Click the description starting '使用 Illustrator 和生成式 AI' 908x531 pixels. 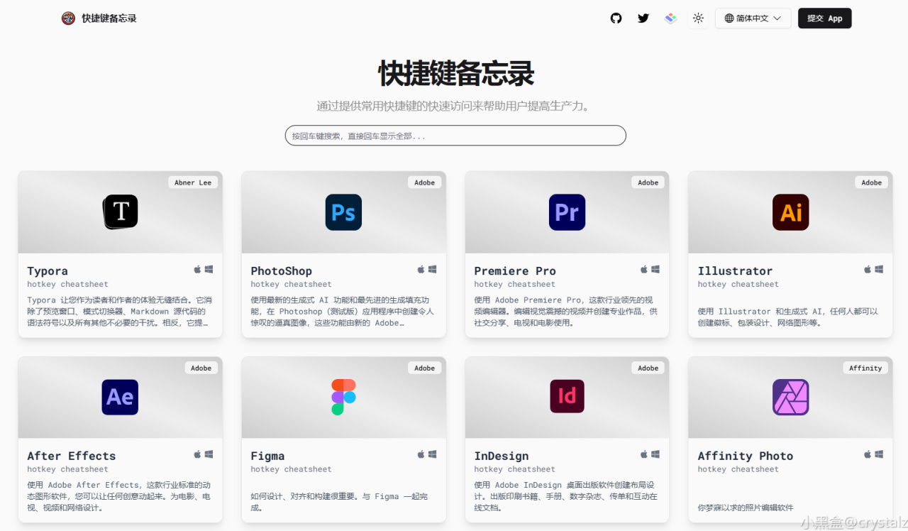[787, 317]
